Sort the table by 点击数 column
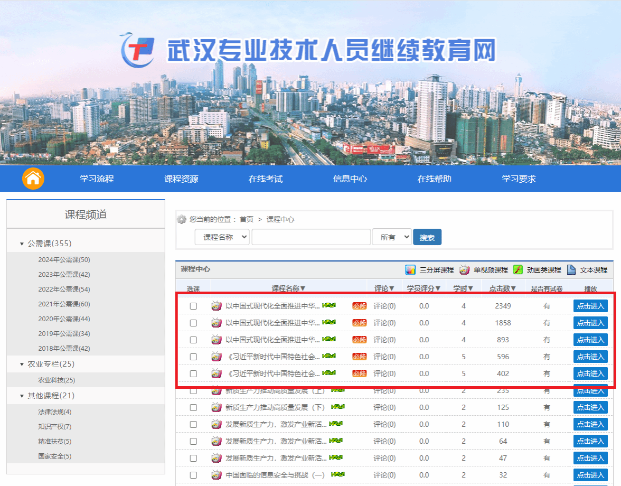621x486 pixels. [502, 288]
